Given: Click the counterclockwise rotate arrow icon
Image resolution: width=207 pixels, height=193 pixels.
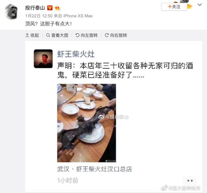Looking at the screenshot, I should (x=77, y=35).
